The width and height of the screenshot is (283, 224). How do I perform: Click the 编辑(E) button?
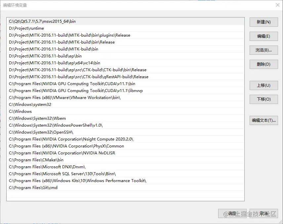[264, 36]
